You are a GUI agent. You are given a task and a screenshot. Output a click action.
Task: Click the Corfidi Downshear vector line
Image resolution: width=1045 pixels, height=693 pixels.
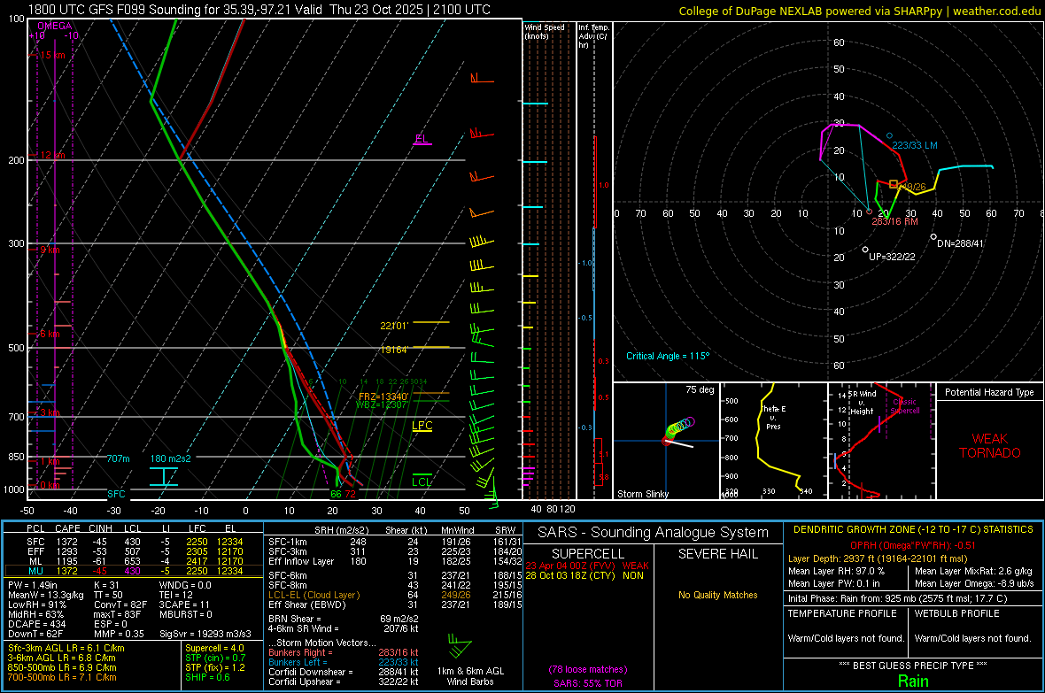coord(344,672)
